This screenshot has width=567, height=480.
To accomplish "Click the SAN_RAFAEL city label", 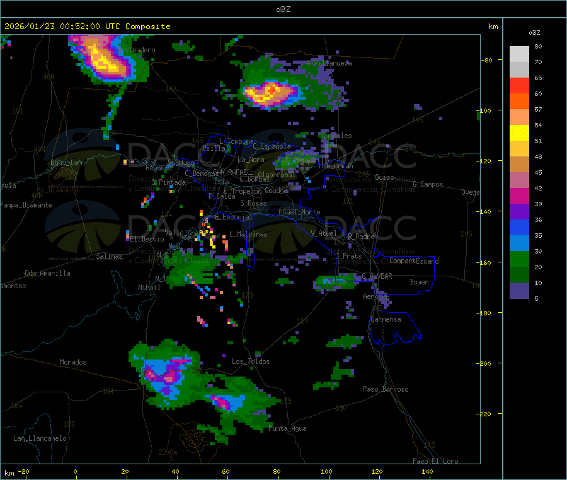I will pyautogui.click(x=231, y=172).
